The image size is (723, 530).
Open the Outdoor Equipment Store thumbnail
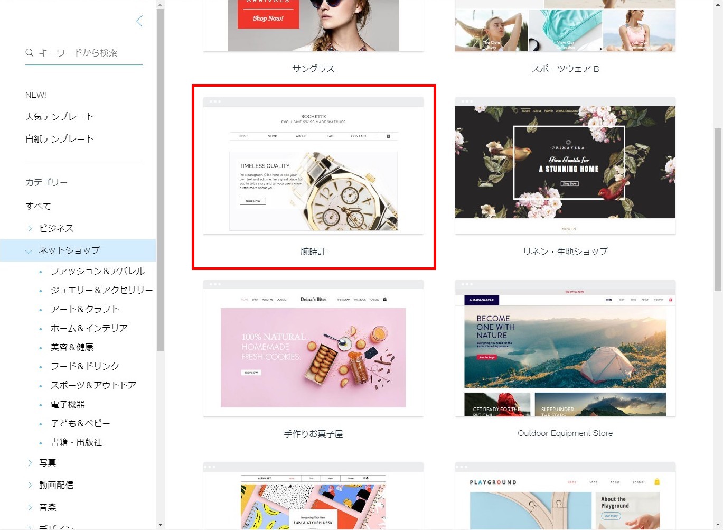pos(565,348)
